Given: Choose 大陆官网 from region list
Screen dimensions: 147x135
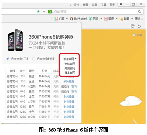Looking at the screenshot, I should [x=70, y=64].
